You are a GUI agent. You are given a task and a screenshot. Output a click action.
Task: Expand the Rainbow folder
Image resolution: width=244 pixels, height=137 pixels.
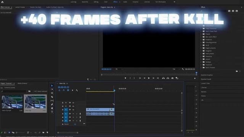pyautogui.click(x=201, y=62)
